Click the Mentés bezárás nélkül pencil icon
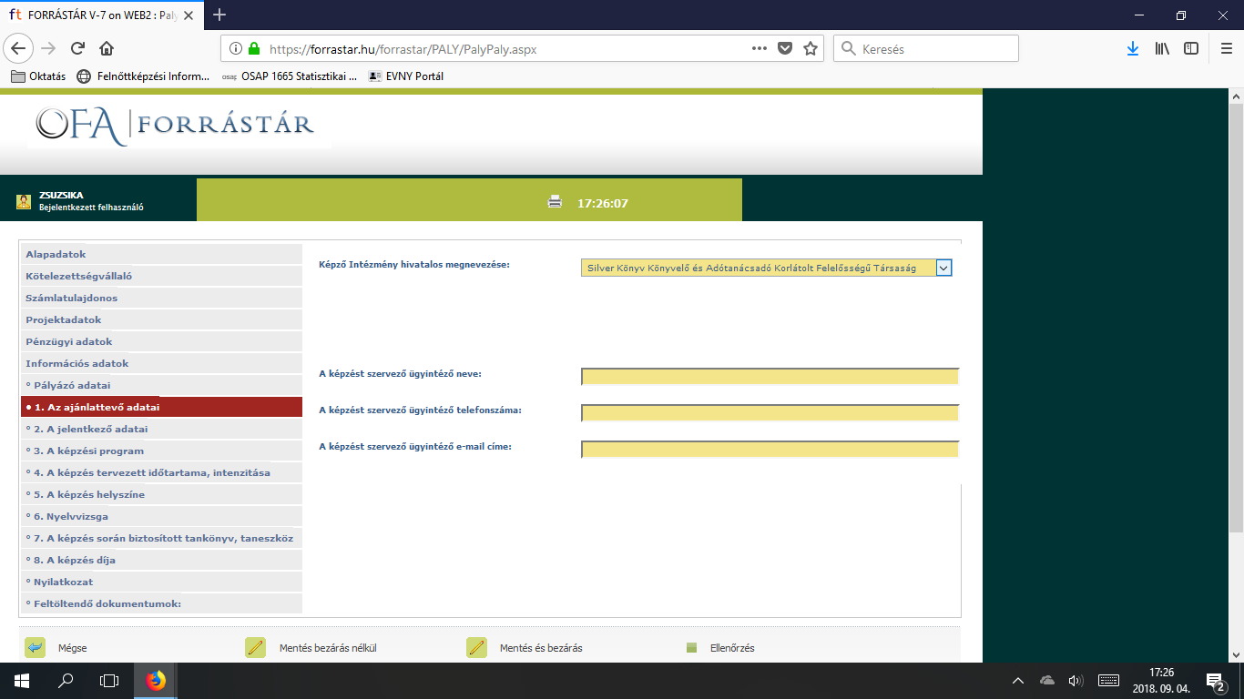 click(x=255, y=648)
